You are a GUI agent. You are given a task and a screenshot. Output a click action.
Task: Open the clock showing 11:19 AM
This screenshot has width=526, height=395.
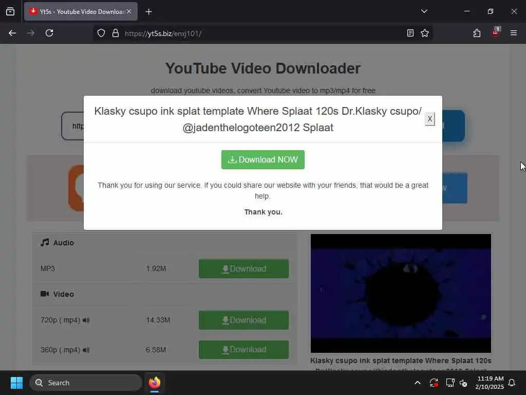pyautogui.click(x=490, y=383)
